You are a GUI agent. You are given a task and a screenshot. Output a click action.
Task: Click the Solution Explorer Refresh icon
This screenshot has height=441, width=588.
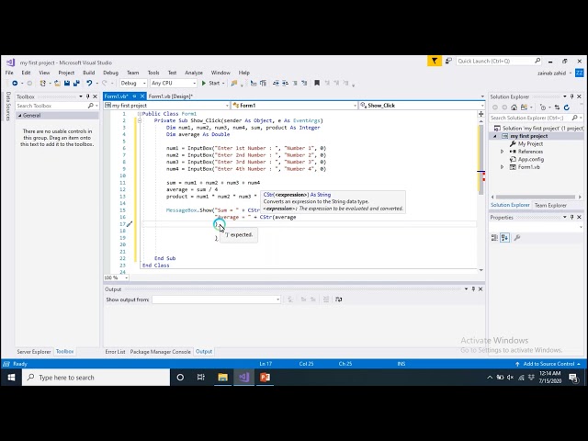point(567,107)
